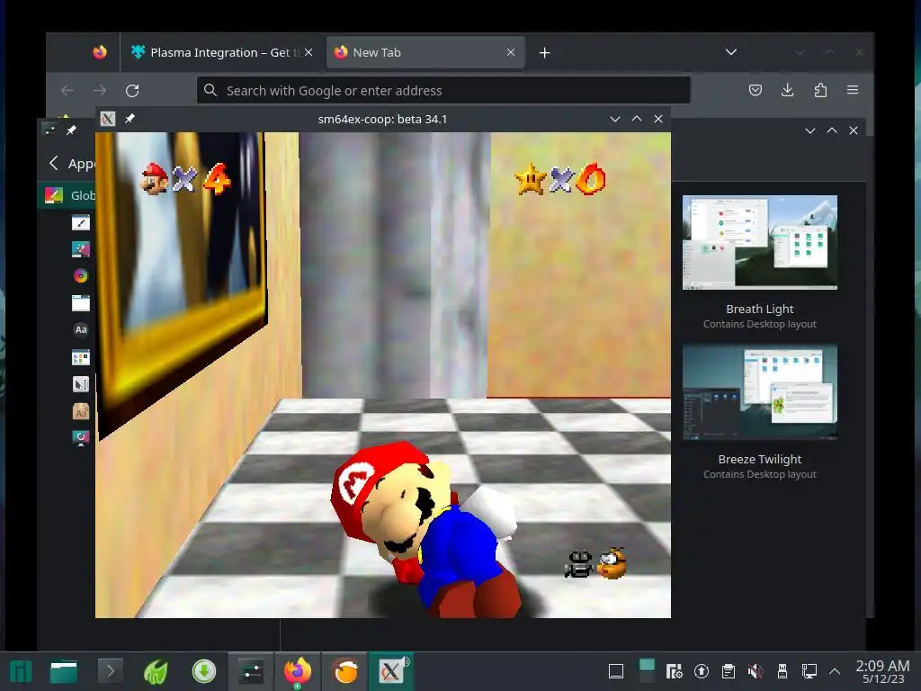The height and width of the screenshot is (691, 921).
Task: Open the clock showing 2:09 AM
Action: click(883, 671)
